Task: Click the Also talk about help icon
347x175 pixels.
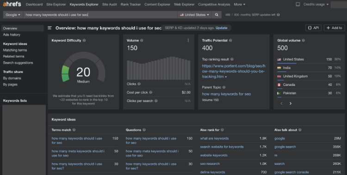Action: [300, 130]
